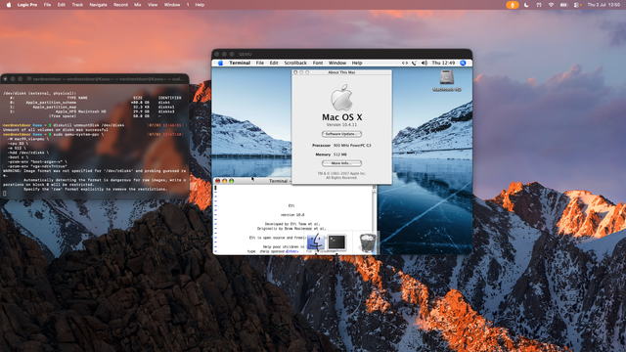Click the 'version 10.0' text in guest Terminal
The width and height of the screenshot is (626, 352).
(292, 215)
